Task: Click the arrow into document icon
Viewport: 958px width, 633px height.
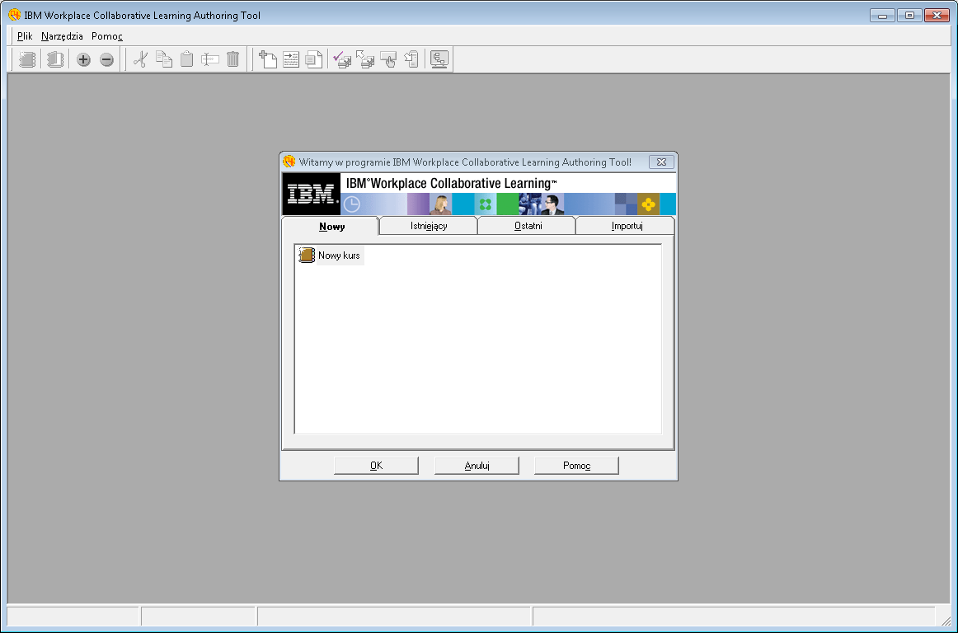Action: click(x=411, y=59)
